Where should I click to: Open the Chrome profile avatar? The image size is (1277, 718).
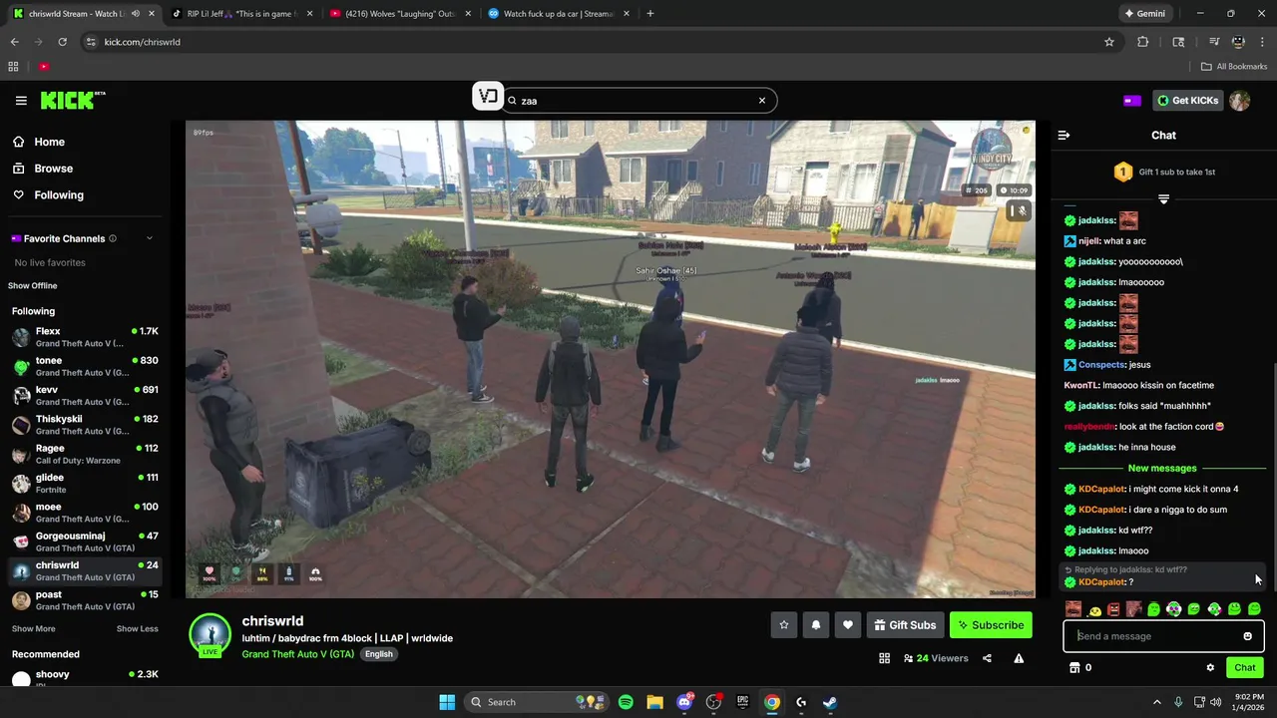click(1238, 42)
